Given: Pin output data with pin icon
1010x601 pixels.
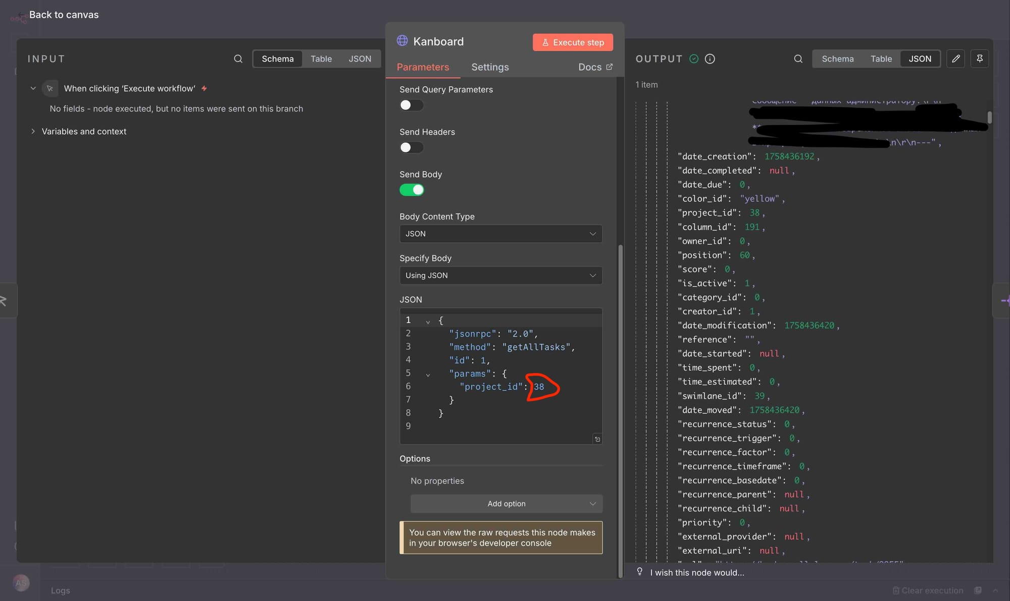Looking at the screenshot, I should (979, 59).
